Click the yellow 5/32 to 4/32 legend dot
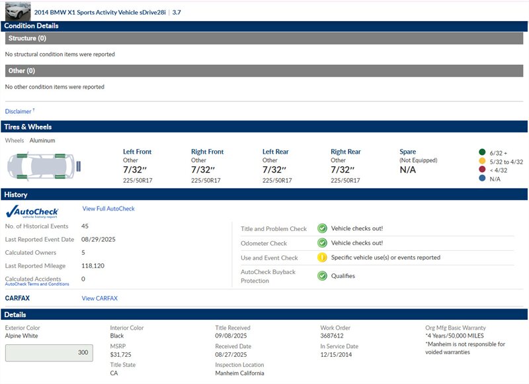 [481, 161]
